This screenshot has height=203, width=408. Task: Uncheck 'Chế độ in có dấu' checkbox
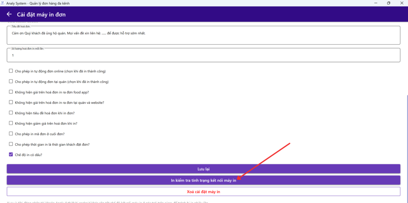(11, 154)
